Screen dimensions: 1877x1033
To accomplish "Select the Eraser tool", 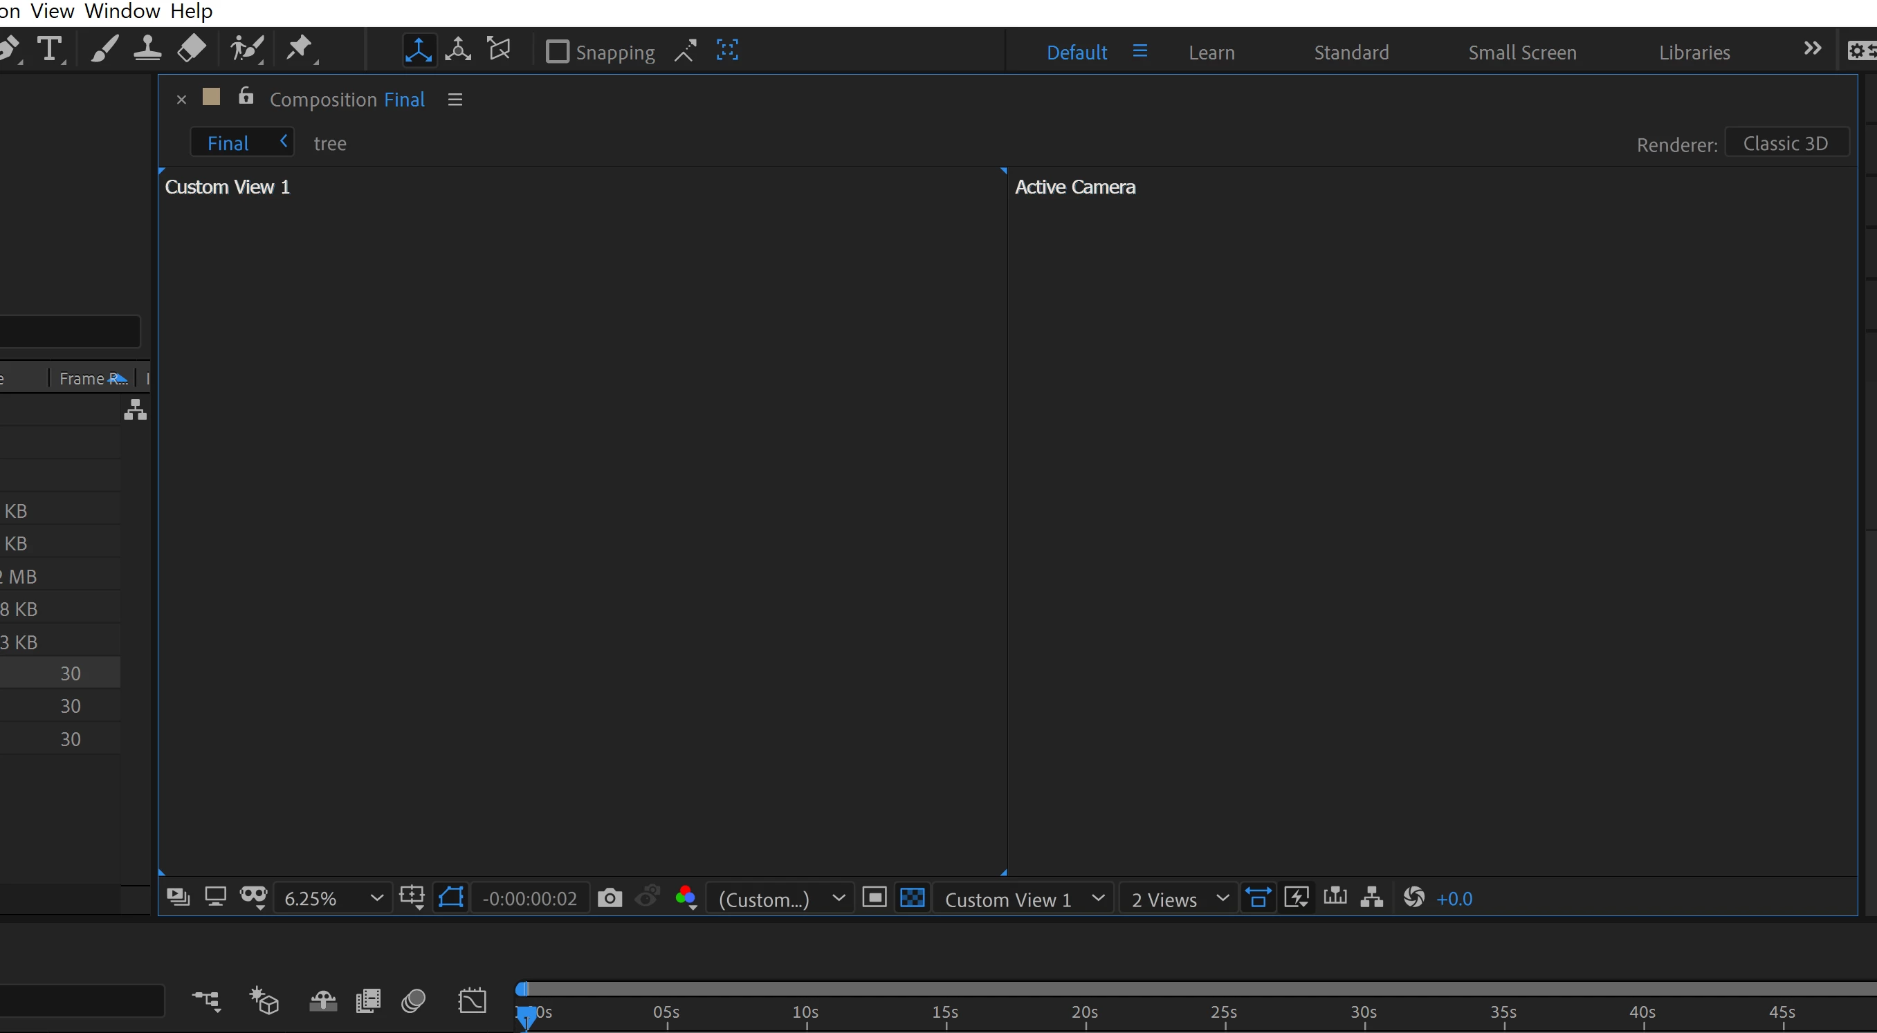I will pos(192,50).
